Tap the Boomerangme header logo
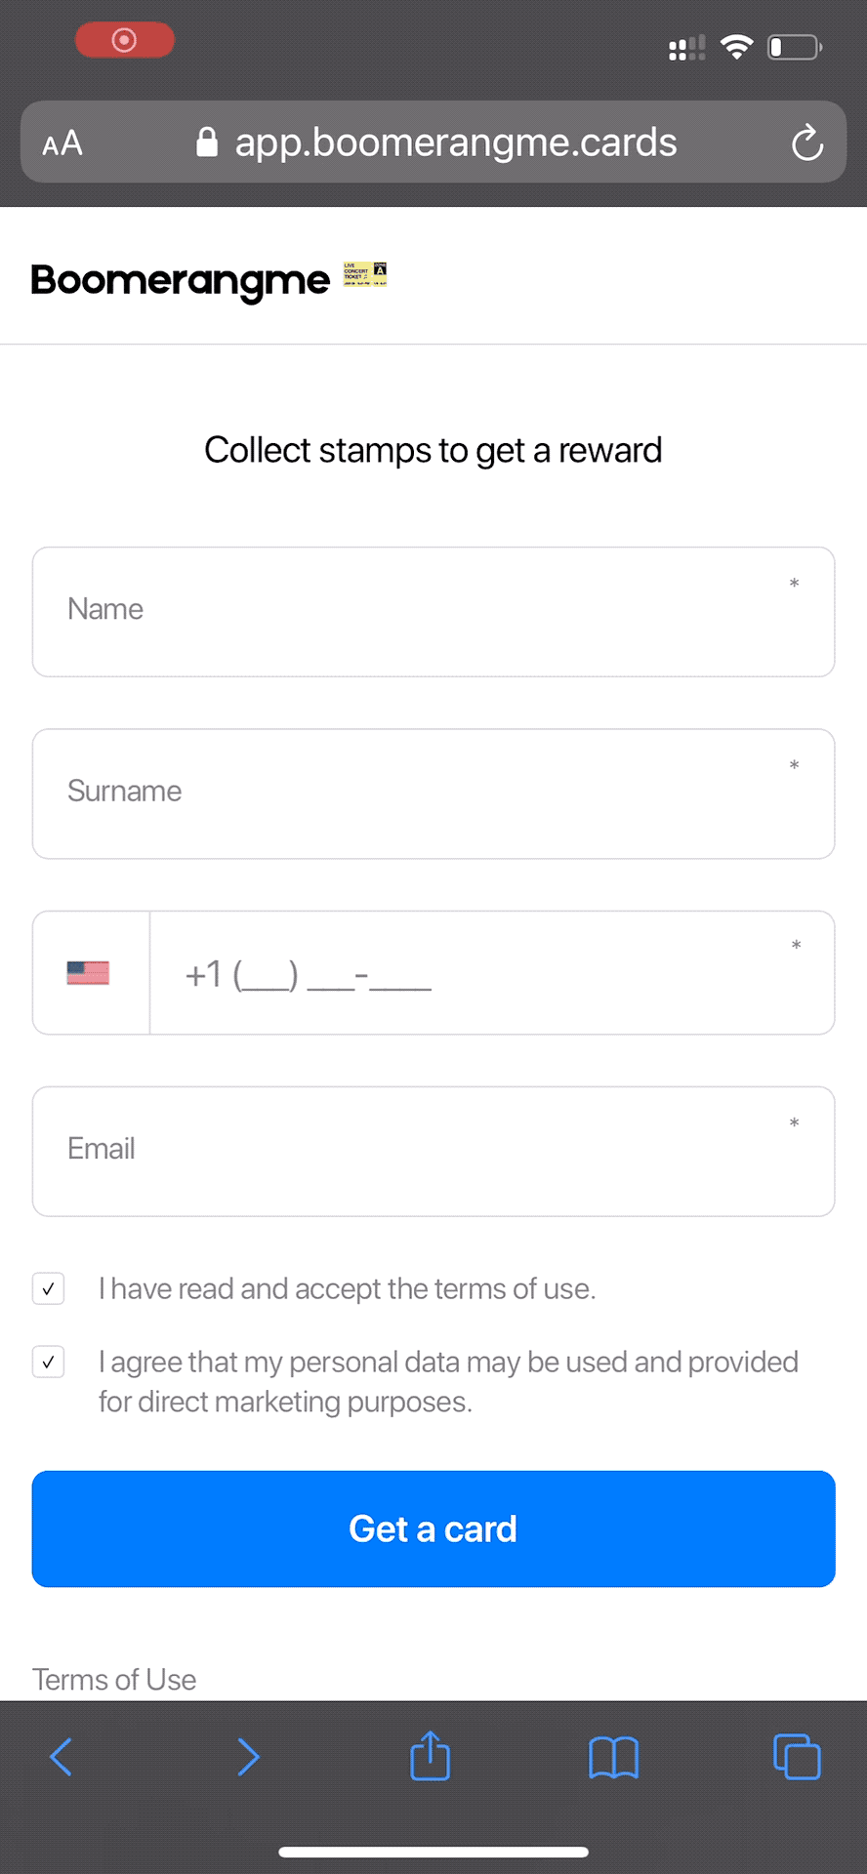867x1874 pixels. pyautogui.click(x=181, y=280)
